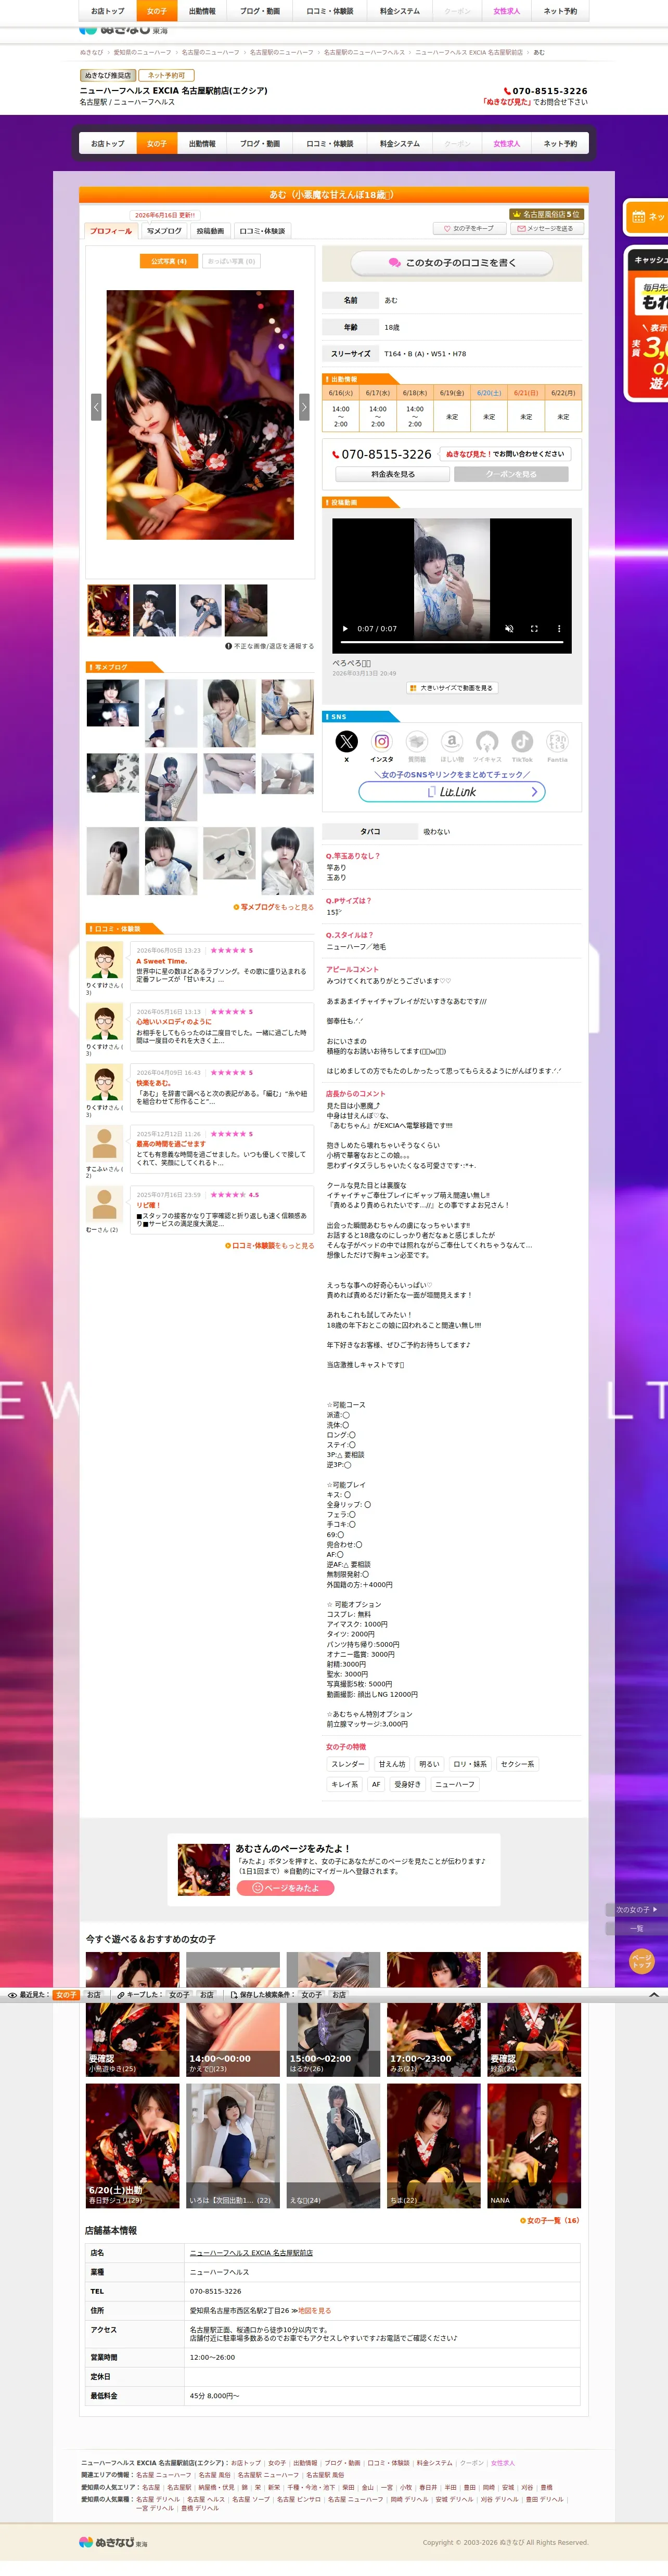Click この女の子の口コミを書く button
Screen dimensions: 668x2576
452,263
